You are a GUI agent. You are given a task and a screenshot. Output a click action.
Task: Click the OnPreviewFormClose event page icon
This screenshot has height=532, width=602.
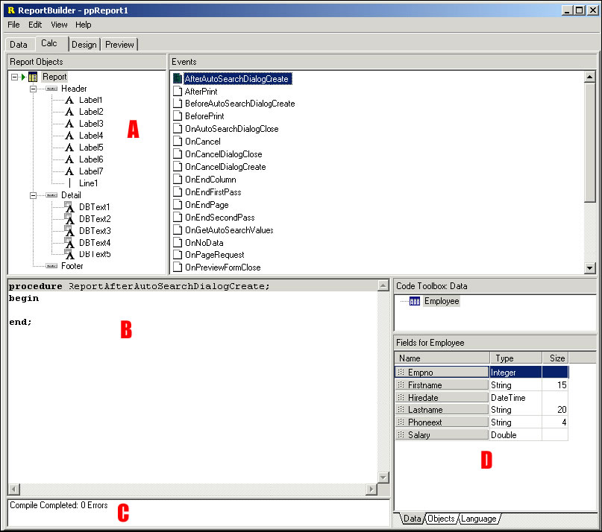pyautogui.click(x=178, y=267)
